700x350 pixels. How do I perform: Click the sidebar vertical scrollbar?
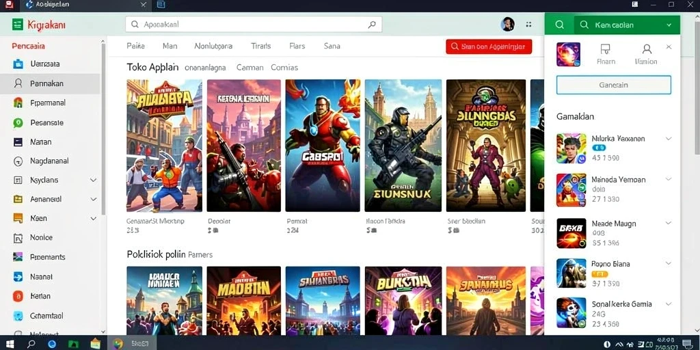(104, 129)
